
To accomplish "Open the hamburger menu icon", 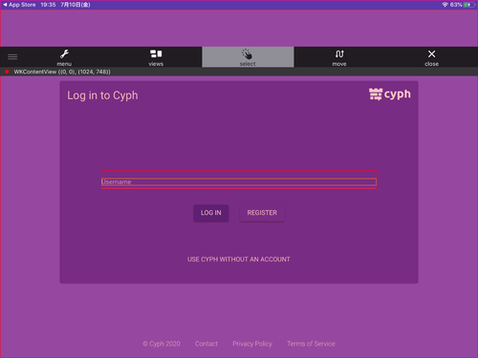I will pos(12,57).
